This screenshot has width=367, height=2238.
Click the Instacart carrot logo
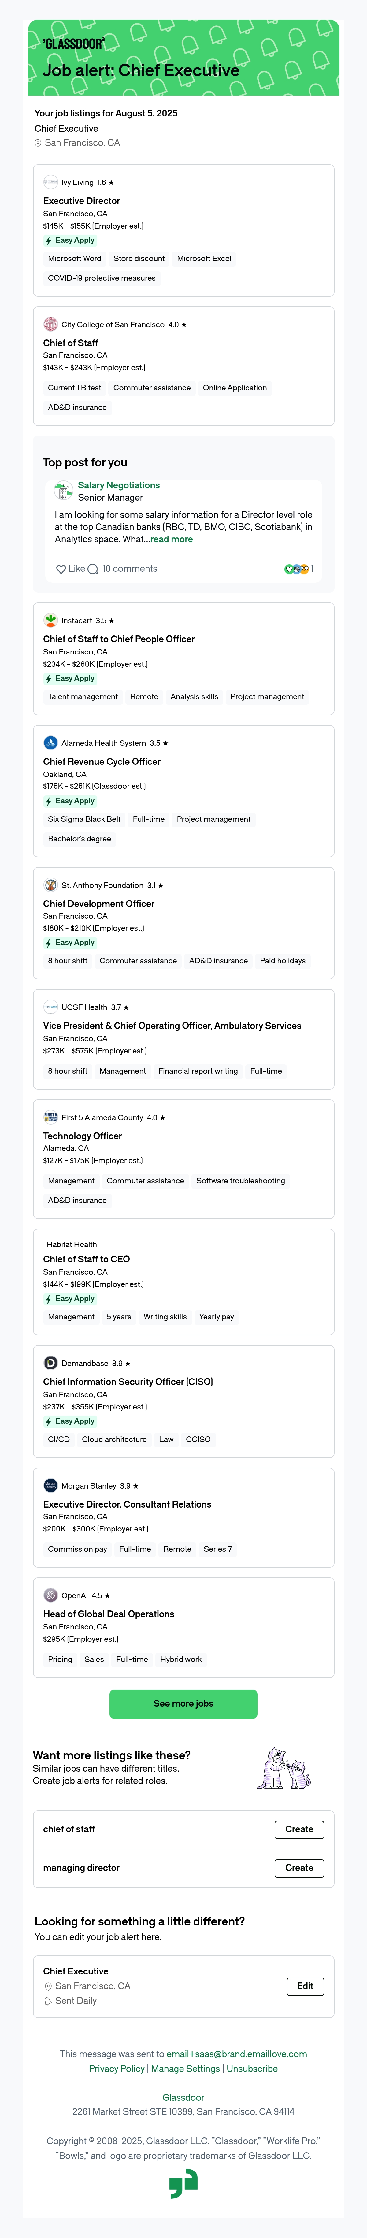point(50,620)
